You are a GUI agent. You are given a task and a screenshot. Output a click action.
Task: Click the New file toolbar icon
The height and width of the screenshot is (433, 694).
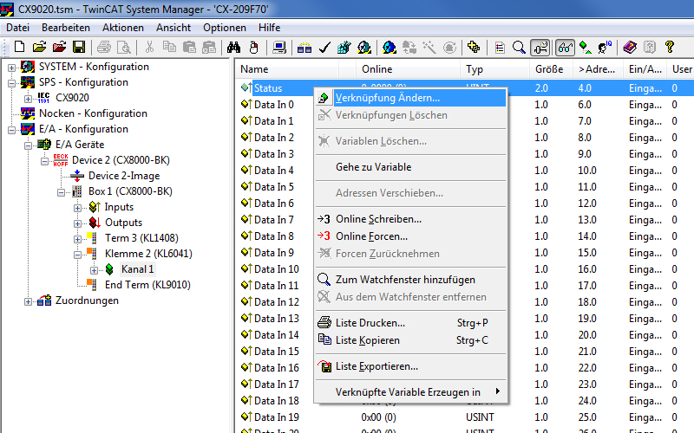(19, 47)
